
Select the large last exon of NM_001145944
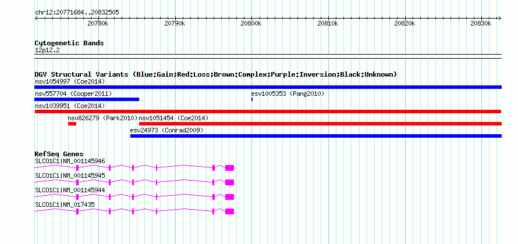(x=229, y=197)
